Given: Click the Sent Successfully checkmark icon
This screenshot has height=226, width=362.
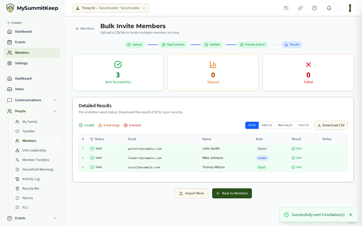Looking at the screenshot, I should tap(118, 65).
